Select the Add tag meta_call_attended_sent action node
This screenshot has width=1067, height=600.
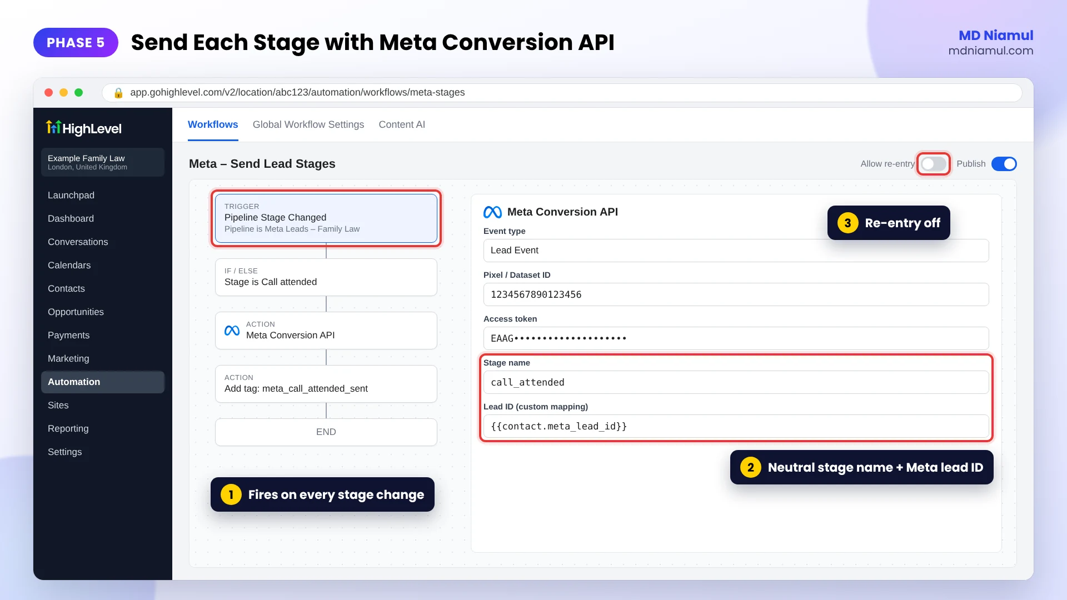coord(326,384)
